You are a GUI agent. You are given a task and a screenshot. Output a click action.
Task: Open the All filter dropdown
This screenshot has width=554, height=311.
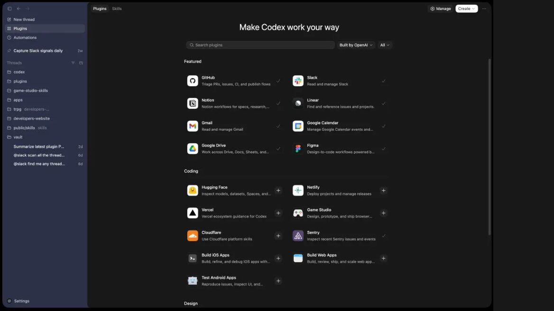385,45
